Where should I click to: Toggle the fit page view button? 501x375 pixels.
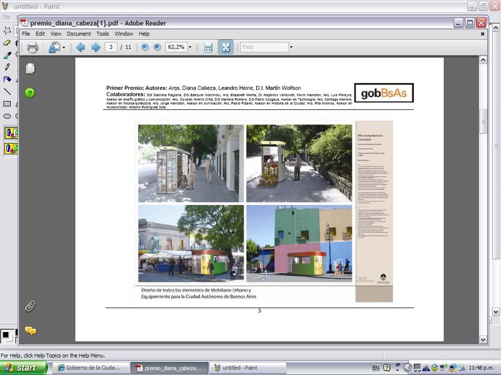[225, 47]
